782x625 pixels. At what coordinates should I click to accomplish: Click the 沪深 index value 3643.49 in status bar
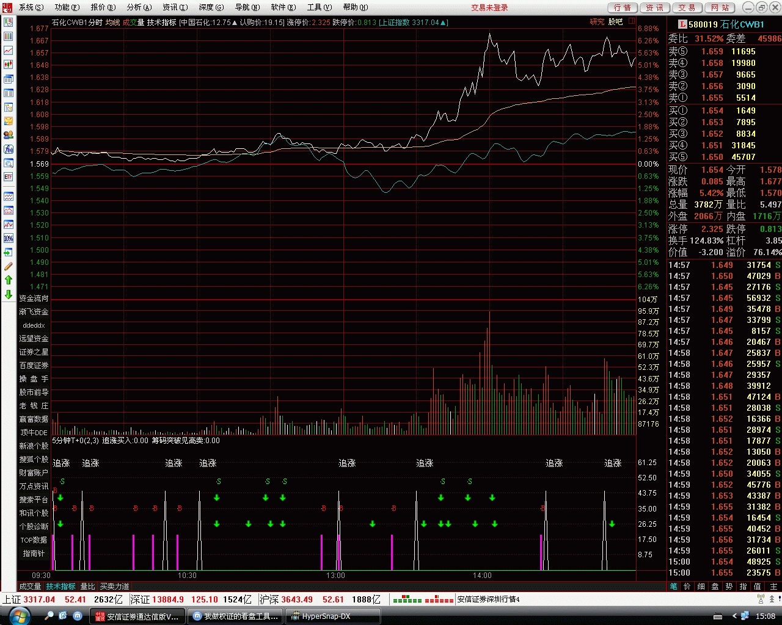click(x=297, y=600)
